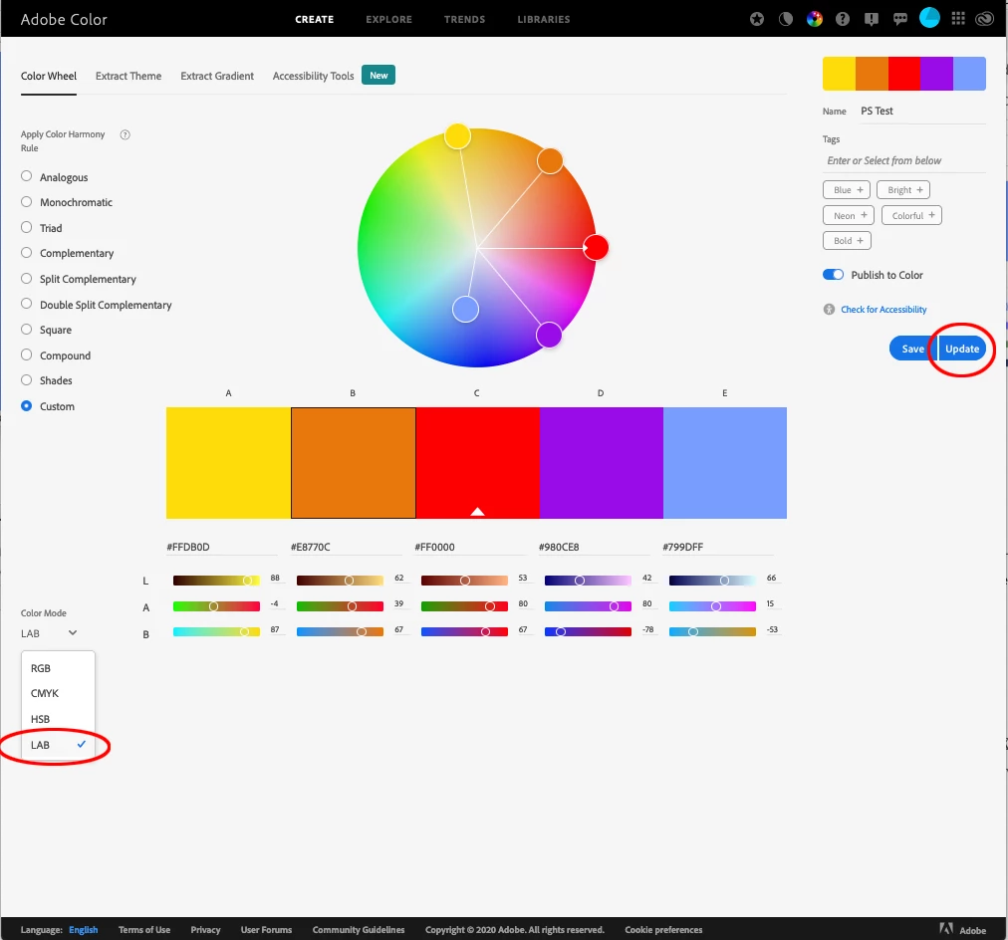
Task: Click the tags input field
Action: coord(903,160)
